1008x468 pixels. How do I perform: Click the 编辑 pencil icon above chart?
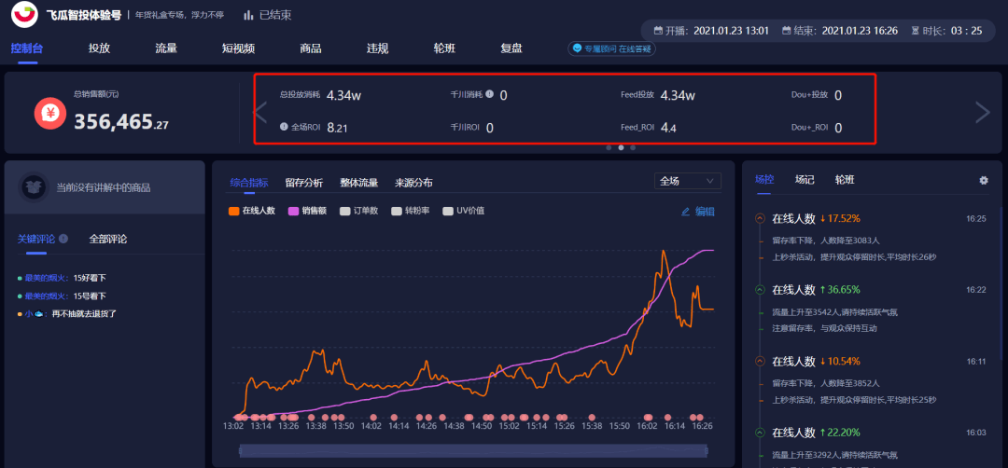tap(685, 212)
